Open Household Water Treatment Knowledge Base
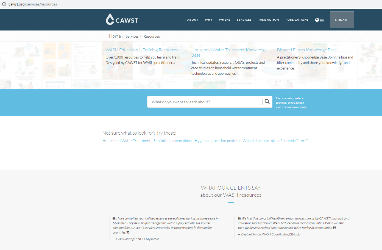The width and height of the screenshot is (382, 250). [229, 52]
